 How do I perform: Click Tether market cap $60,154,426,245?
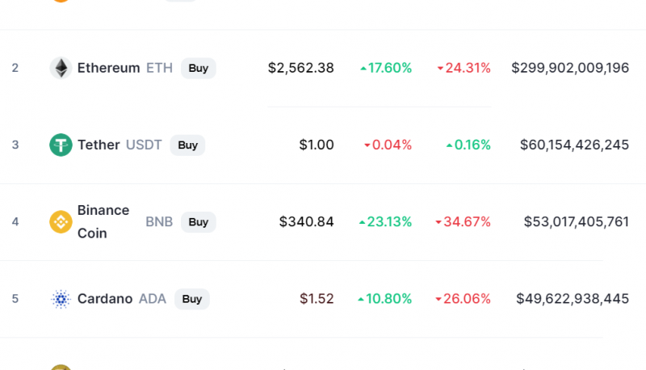574,145
